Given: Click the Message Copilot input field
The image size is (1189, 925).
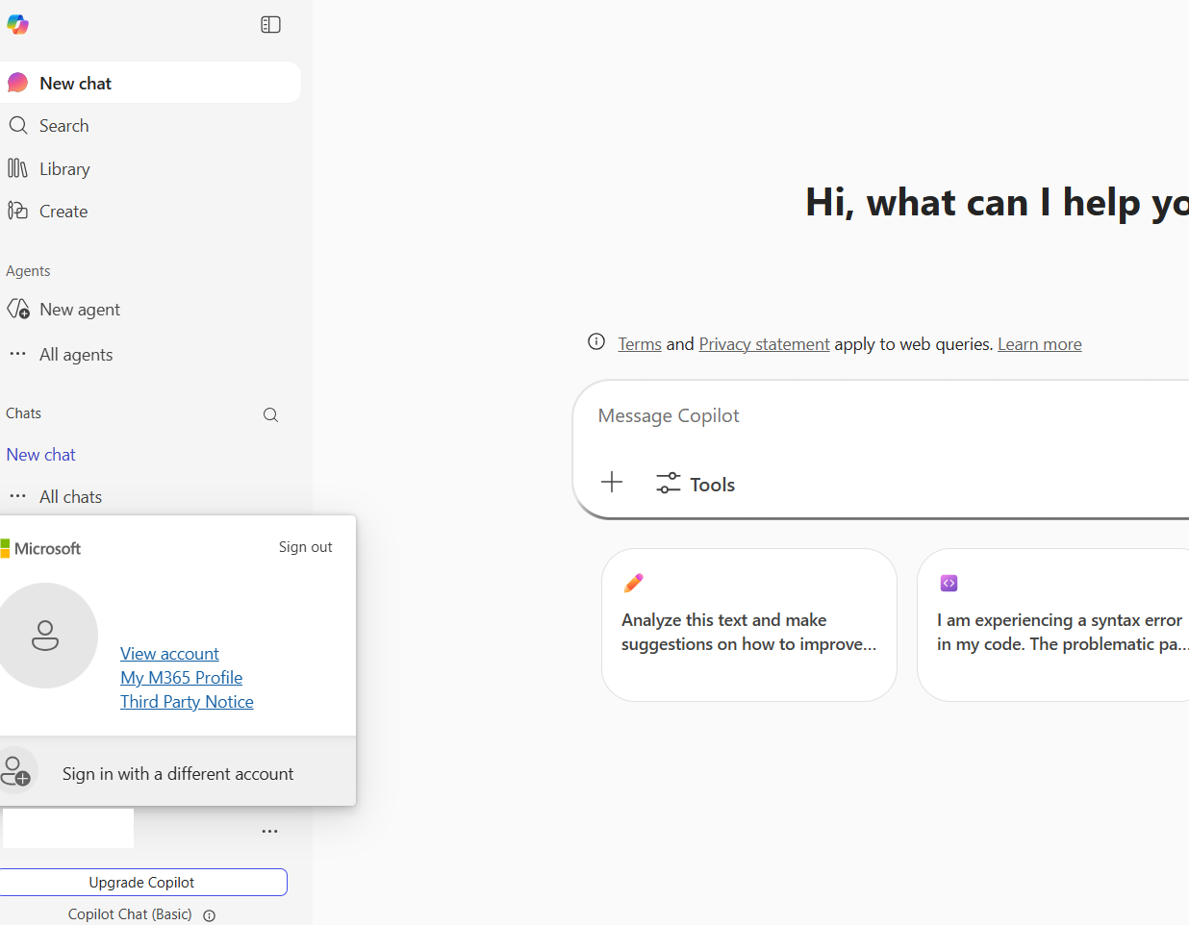Looking at the screenshot, I should tap(880, 416).
